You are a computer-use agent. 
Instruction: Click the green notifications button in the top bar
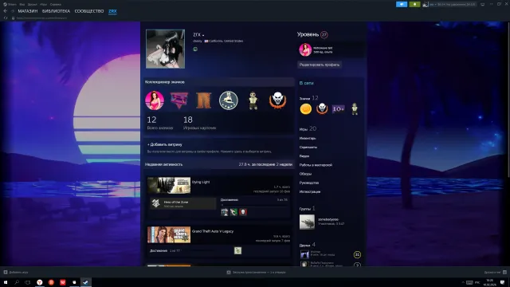414,4
